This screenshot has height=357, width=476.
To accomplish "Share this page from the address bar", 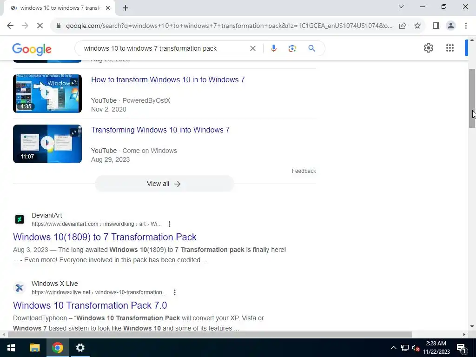I will (x=403, y=26).
